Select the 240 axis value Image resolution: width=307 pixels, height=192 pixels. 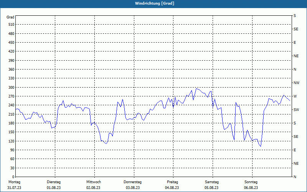12,105
